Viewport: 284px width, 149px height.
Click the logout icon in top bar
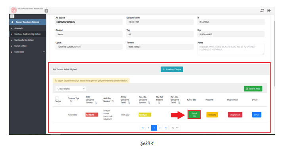[269, 10]
